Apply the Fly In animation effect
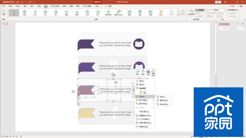The height and width of the screenshot is (138, 246). pyautogui.click(x=45, y=13)
